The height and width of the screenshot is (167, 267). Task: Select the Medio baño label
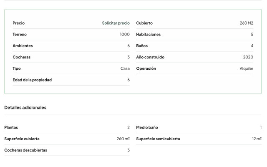click(x=147, y=127)
